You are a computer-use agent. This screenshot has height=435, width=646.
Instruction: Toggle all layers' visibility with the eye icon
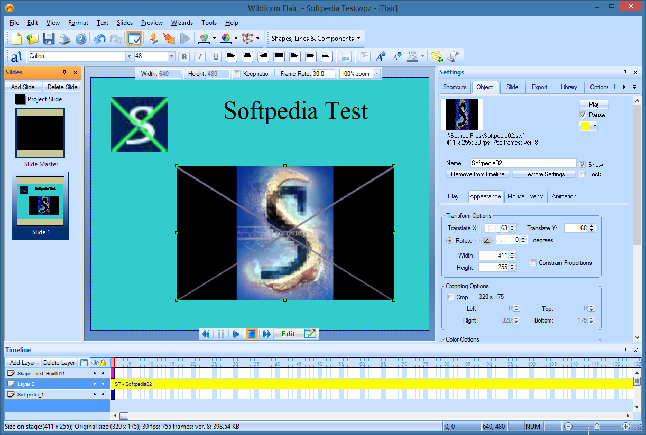click(x=95, y=363)
